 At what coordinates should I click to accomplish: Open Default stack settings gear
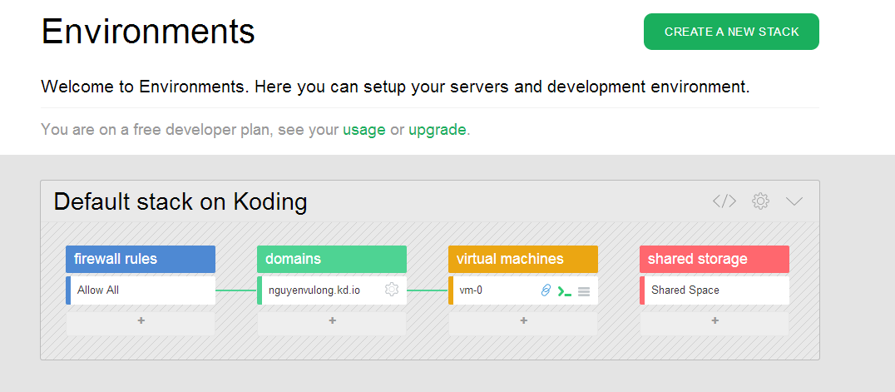pyautogui.click(x=760, y=201)
